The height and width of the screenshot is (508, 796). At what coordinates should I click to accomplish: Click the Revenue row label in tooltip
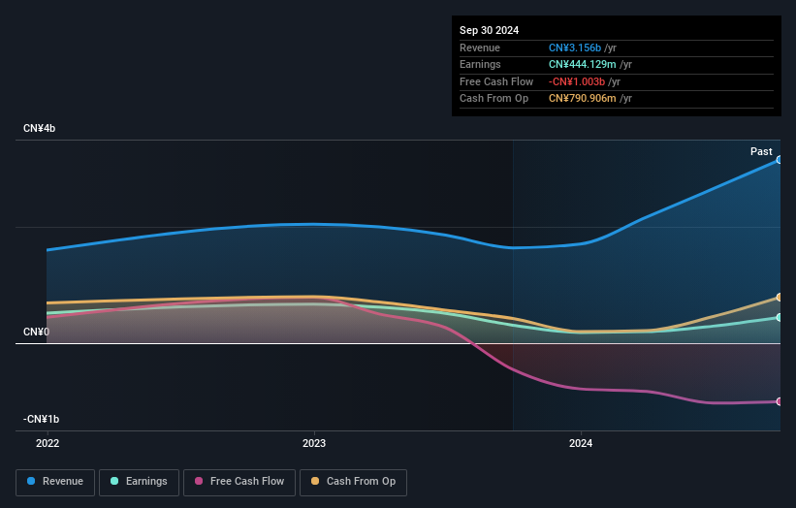[x=480, y=48]
